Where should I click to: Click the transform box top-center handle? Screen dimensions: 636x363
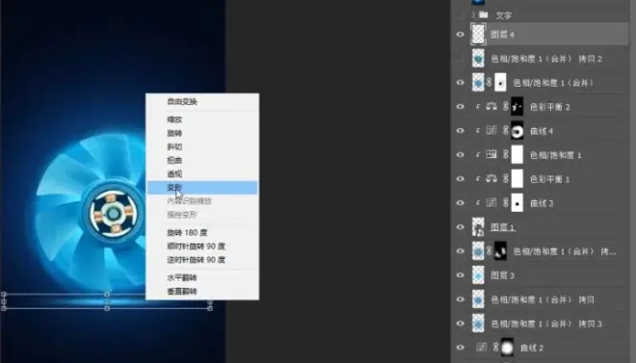(x=107, y=294)
